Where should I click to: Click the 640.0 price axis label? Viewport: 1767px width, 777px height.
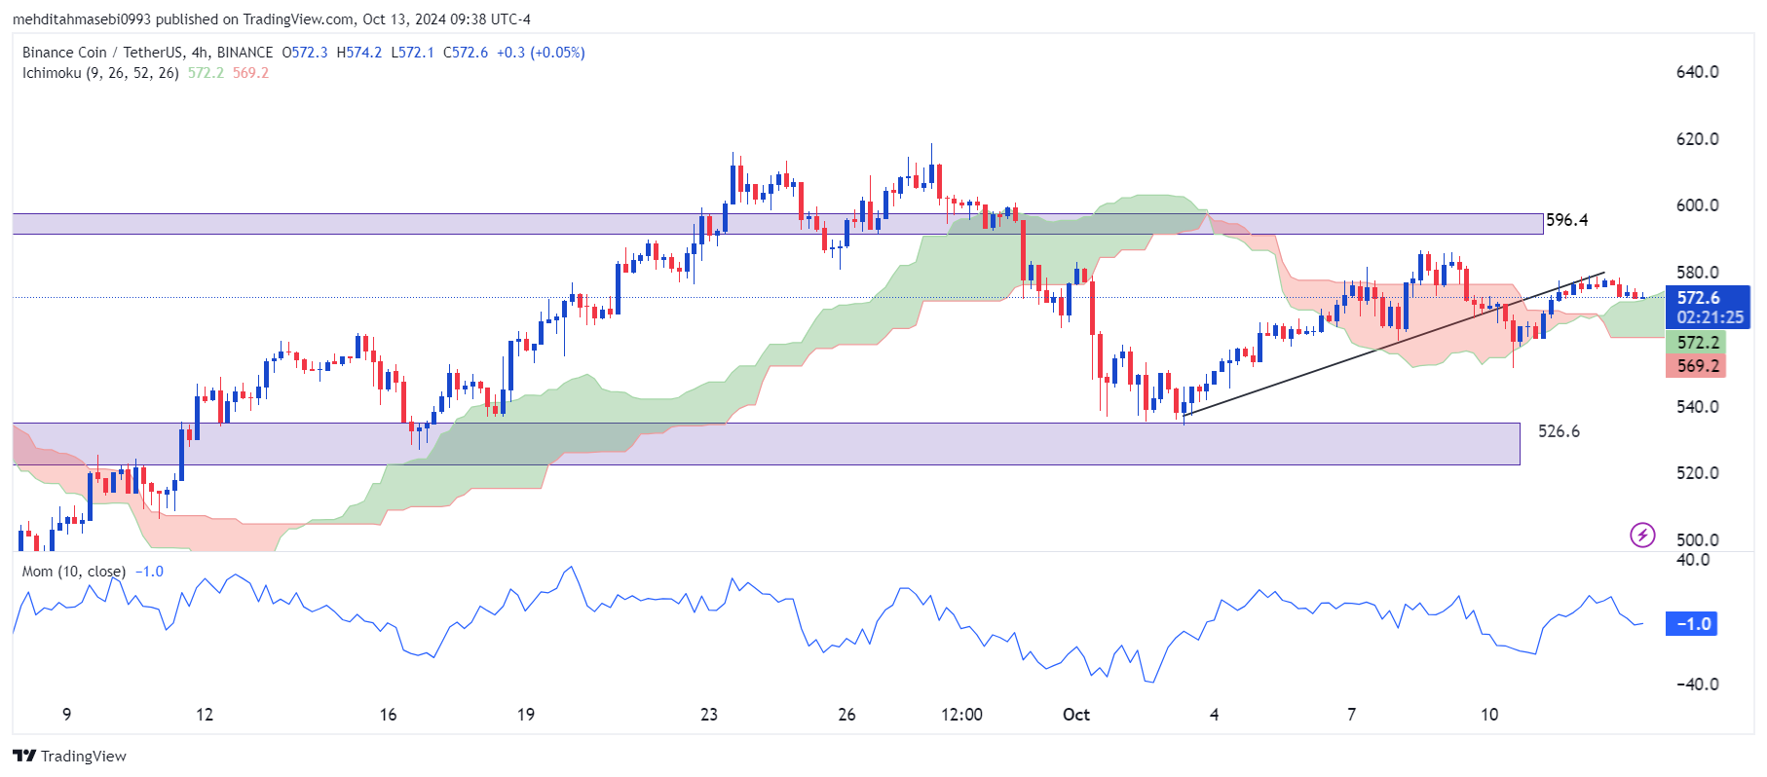pyautogui.click(x=1697, y=72)
